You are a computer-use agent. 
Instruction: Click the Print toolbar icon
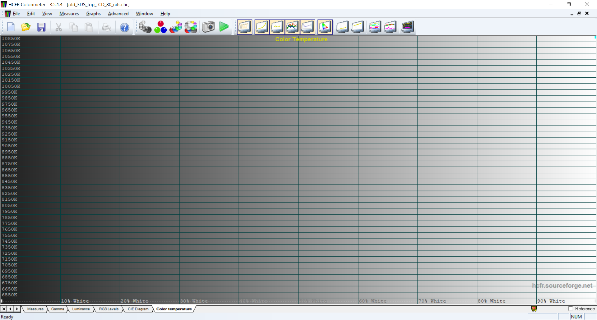[106, 27]
